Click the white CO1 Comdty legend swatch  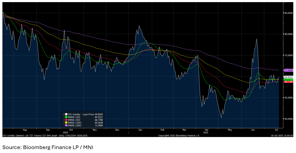(x=67, y=115)
